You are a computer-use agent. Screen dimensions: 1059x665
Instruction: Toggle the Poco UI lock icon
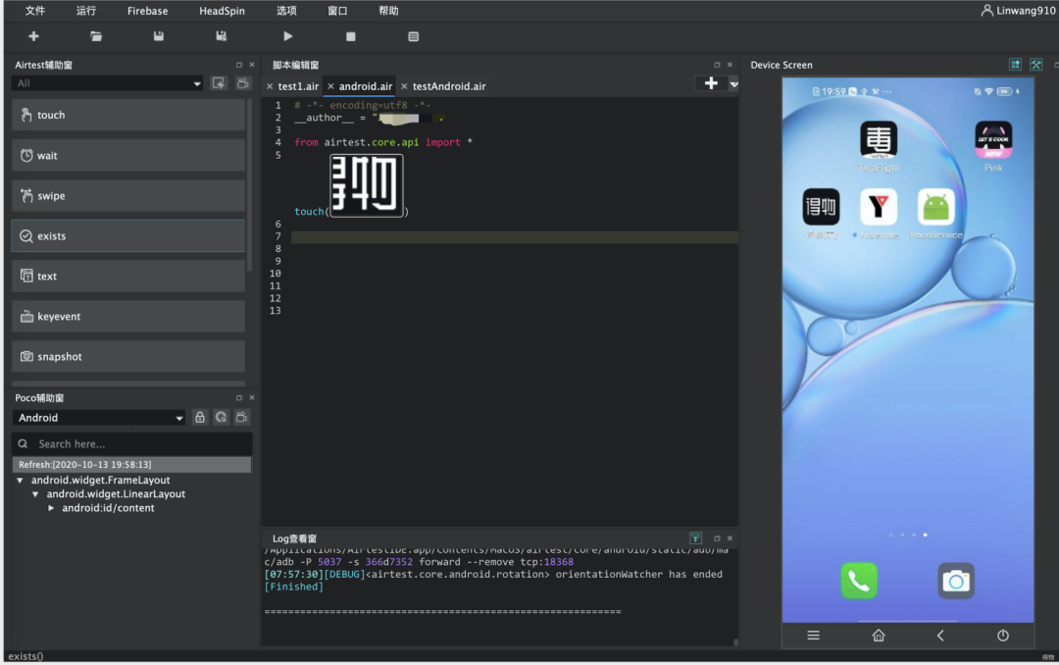[x=200, y=418]
